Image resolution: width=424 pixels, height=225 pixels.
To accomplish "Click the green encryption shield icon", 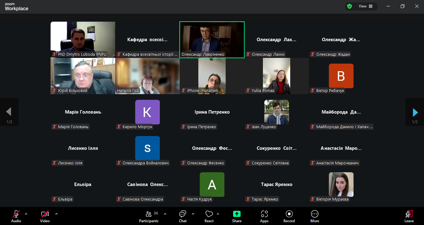I will tap(350, 6).
